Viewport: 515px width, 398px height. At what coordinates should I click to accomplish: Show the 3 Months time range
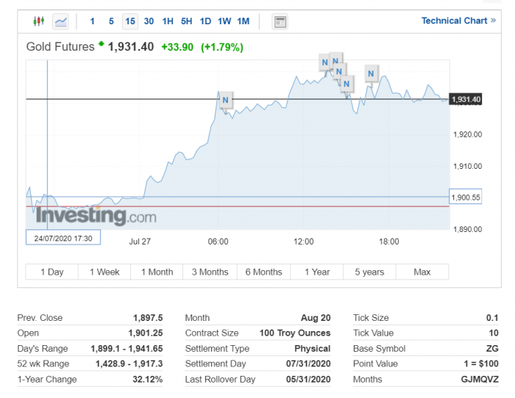point(210,272)
